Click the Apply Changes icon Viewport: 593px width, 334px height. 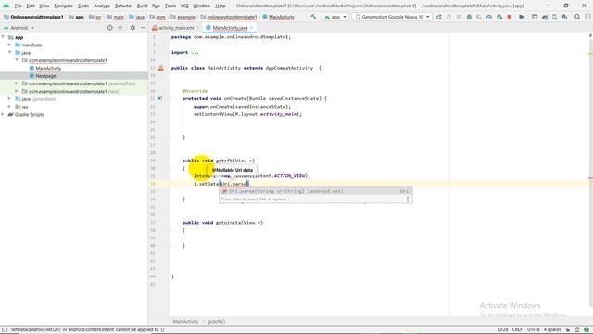pos(448,17)
